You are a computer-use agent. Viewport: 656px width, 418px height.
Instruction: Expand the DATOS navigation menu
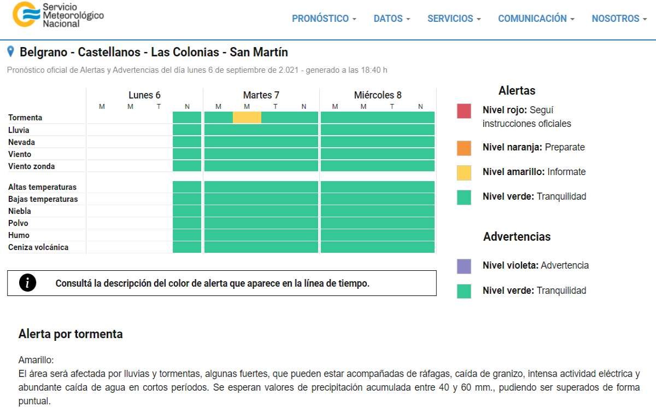coord(391,19)
